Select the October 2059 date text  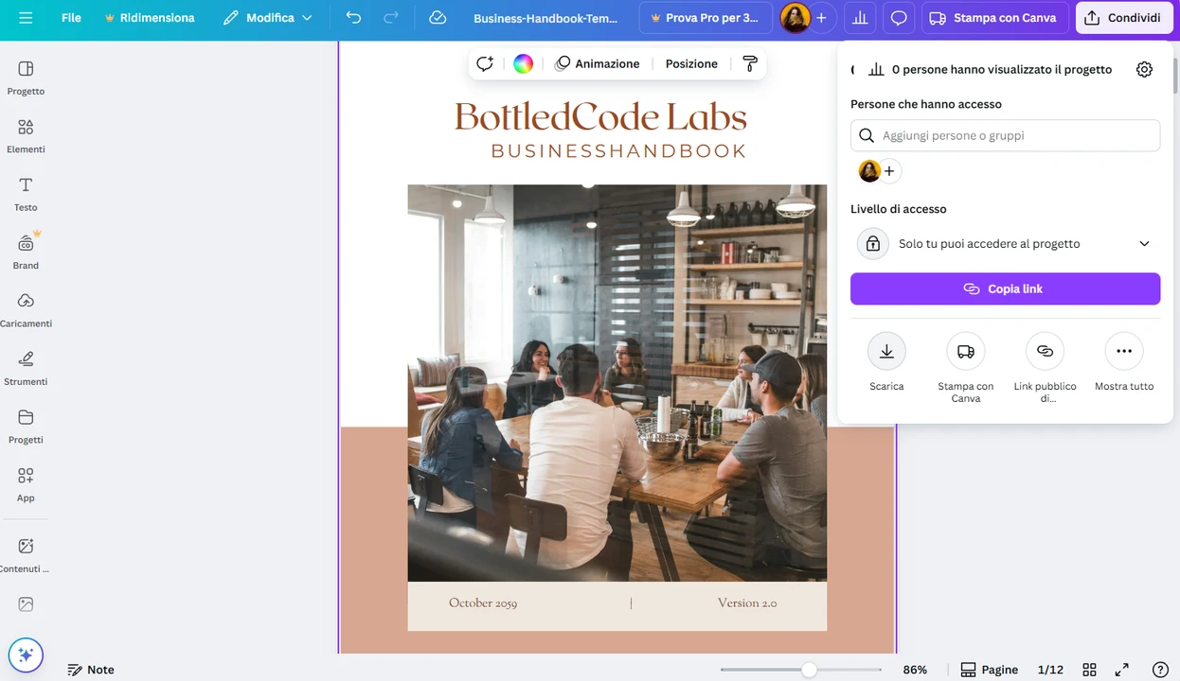(x=483, y=602)
